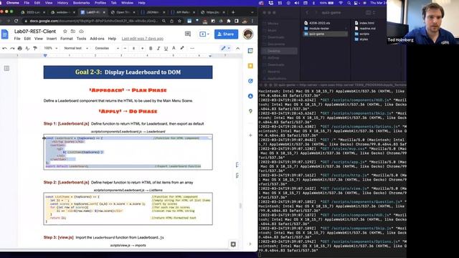
Task: Click the Explore button in Docs
Action: click(x=233, y=244)
